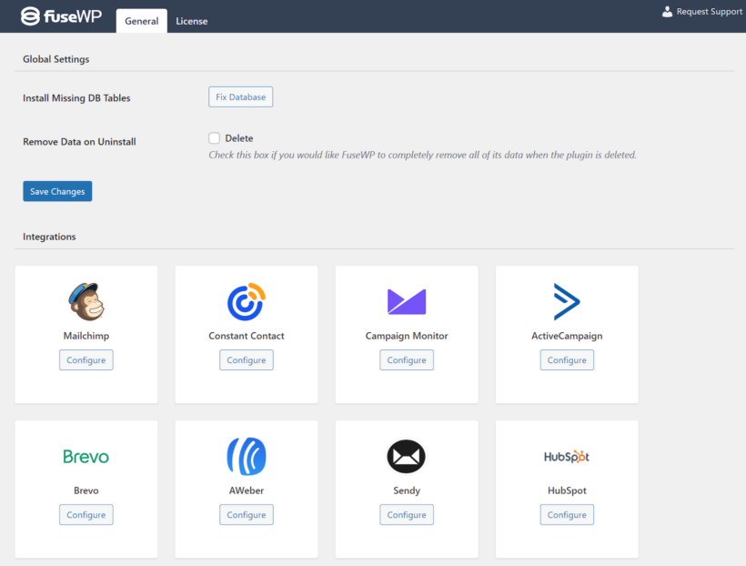This screenshot has height=566, width=746.
Task: Select the General tab
Action: (x=141, y=20)
